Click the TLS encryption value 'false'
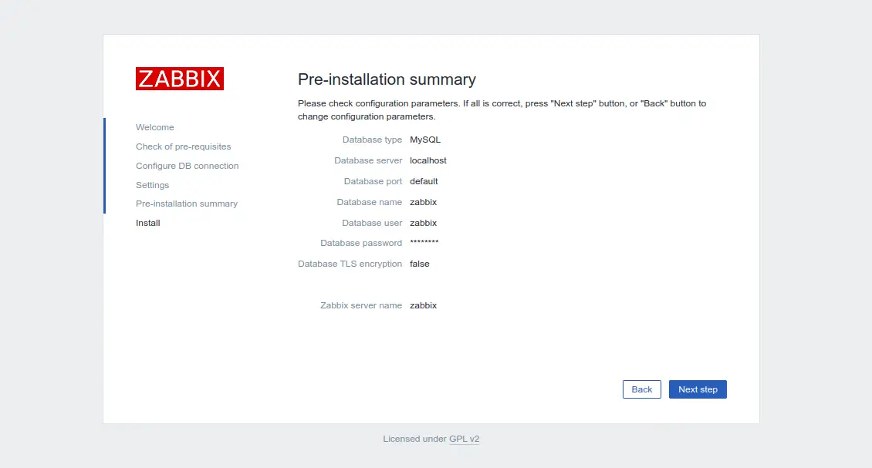The width and height of the screenshot is (872, 468). click(420, 264)
